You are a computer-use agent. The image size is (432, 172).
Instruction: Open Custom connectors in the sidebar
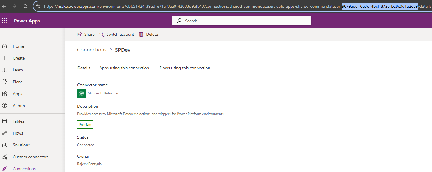click(30, 157)
